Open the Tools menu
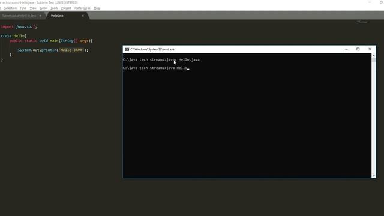The height and width of the screenshot is (216, 384). 54,8
